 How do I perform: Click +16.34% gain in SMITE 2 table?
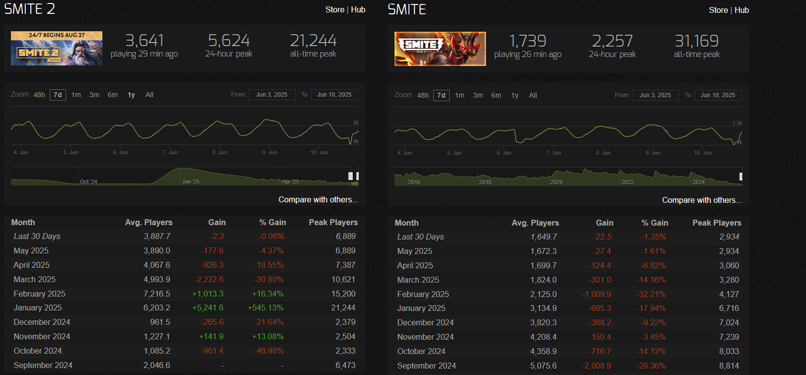(268, 294)
